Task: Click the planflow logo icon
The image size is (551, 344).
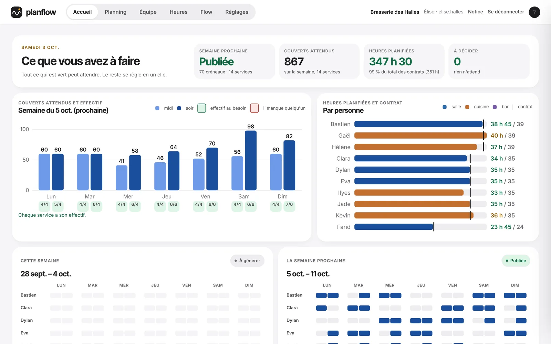Action: (17, 12)
